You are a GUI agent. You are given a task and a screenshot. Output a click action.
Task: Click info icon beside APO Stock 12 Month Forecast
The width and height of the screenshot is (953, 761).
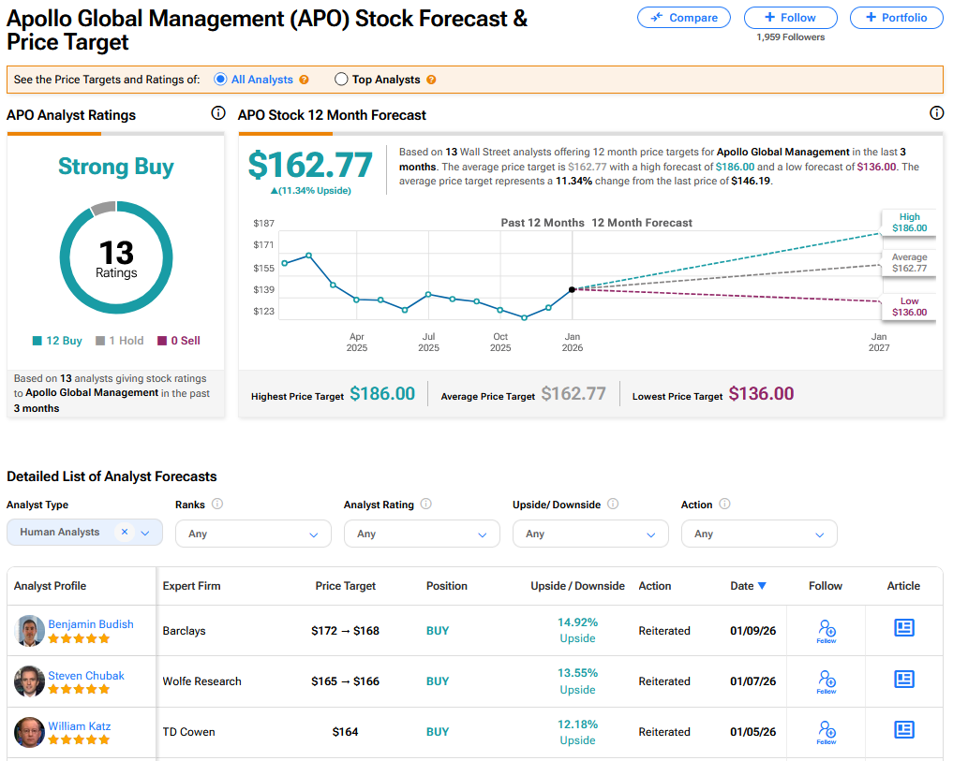tap(936, 113)
